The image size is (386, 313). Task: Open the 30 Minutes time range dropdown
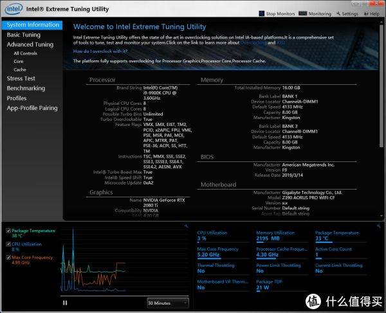pyautogui.click(x=168, y=303)
